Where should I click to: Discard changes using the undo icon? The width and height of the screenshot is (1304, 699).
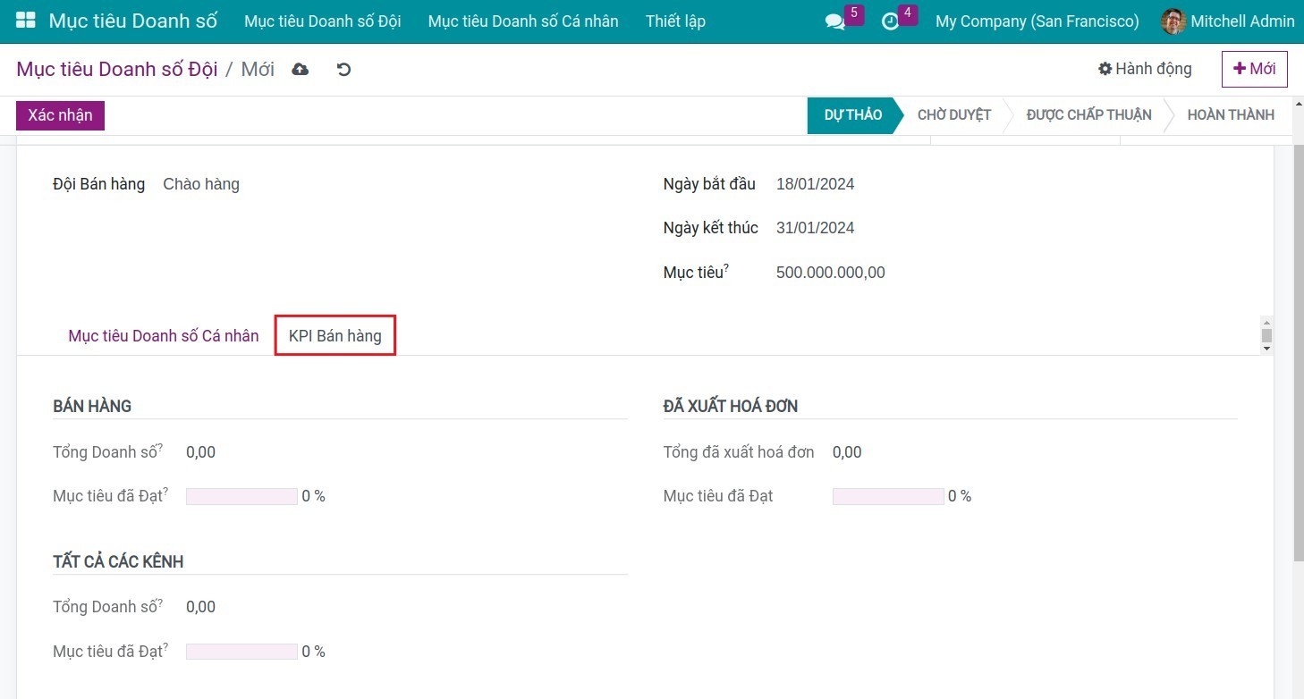pos(343,68)
